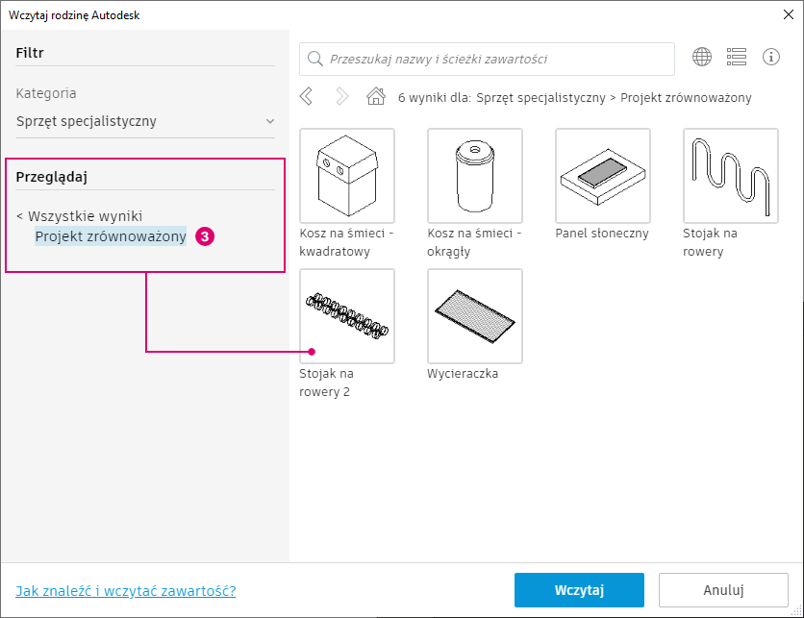Open the Jak znaleźć i wczytać zawartość link
Image resolution: width=804 pixels, height=618 pixels.
click(126, 590)
